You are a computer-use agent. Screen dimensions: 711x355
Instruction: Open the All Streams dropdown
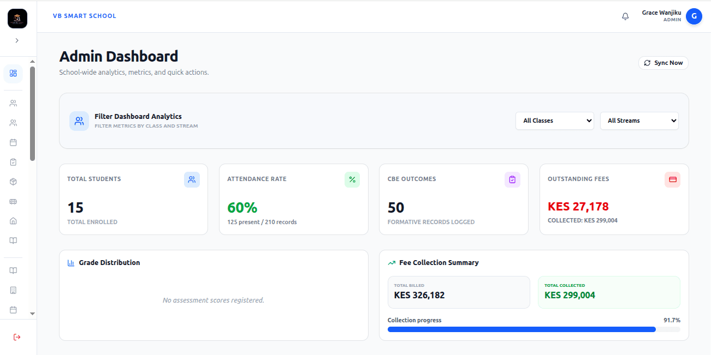tap(639, 121)
